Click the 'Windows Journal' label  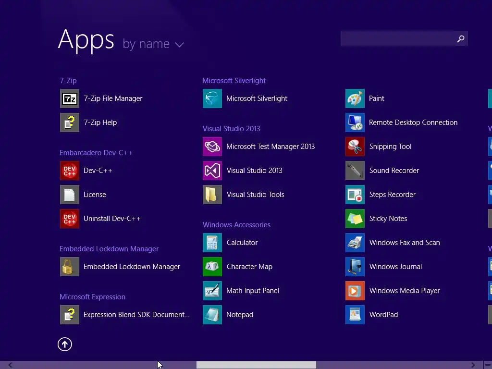click(395, 266)
